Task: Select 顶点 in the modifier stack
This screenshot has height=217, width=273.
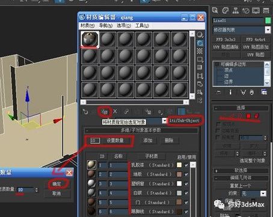Action: click(229, 70)
